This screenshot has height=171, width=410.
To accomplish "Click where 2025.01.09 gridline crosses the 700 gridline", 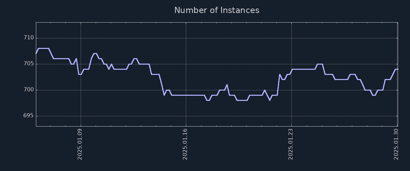I will tap(81, 90).
